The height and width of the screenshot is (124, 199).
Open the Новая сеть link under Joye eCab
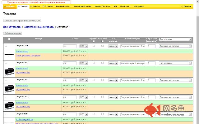coord(22,51)
